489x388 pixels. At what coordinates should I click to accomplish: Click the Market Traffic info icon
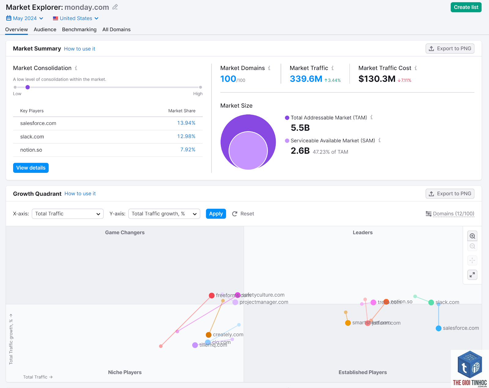[x=333, y=68]
